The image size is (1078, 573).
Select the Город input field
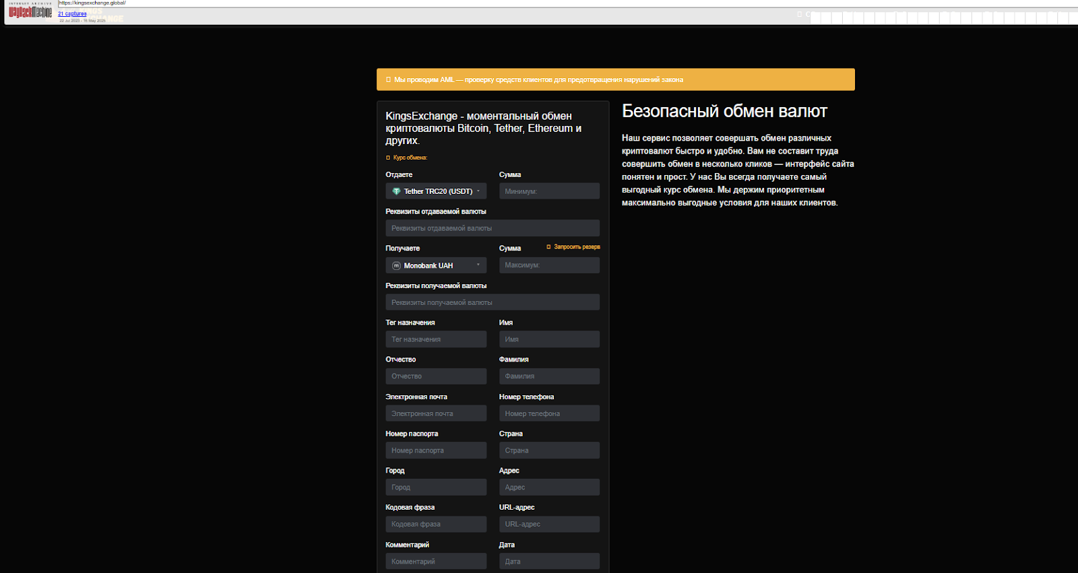point(436,487)
